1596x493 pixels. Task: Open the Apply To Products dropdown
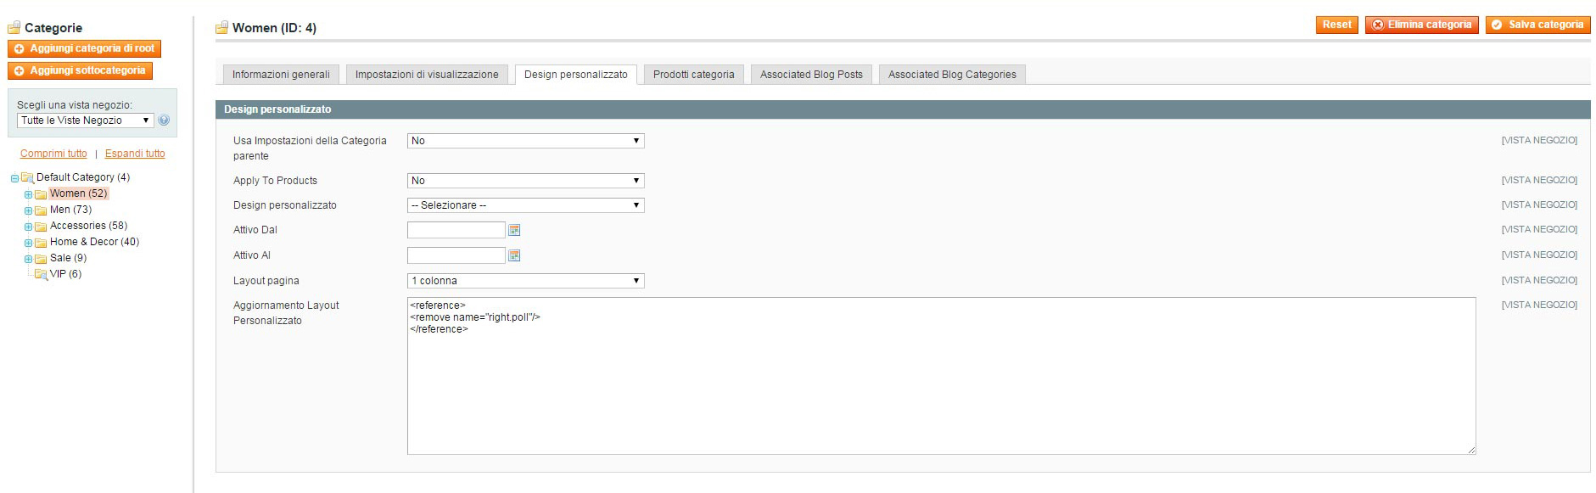click(525, 181)
